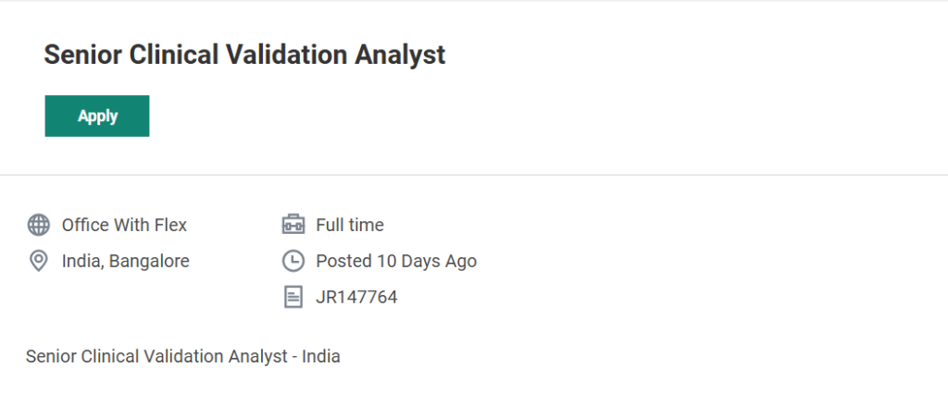Select the job ID JR147764
The height and width of the screenshot is (393, 948).
(356, 298)
